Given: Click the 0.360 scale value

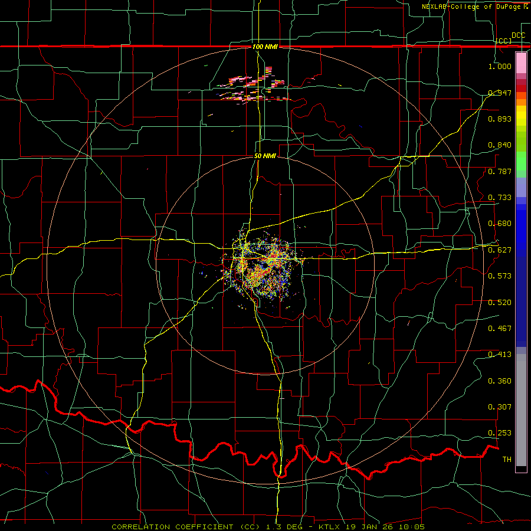Looking at the screenshot, I should coord(500,381).
